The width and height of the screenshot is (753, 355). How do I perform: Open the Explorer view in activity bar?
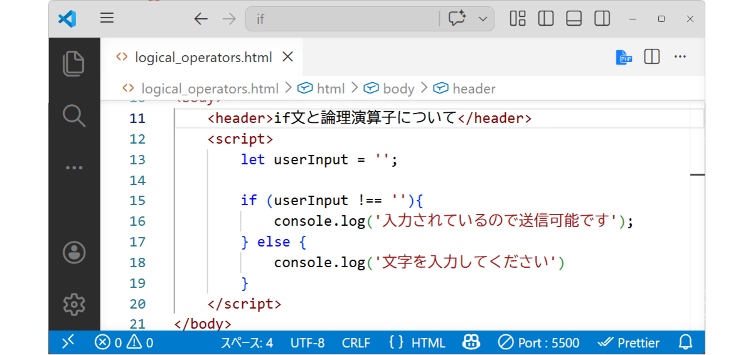[x=74, y=64]
